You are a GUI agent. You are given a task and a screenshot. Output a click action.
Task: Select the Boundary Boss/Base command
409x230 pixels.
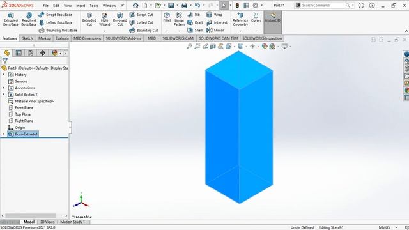coord(58,30)
